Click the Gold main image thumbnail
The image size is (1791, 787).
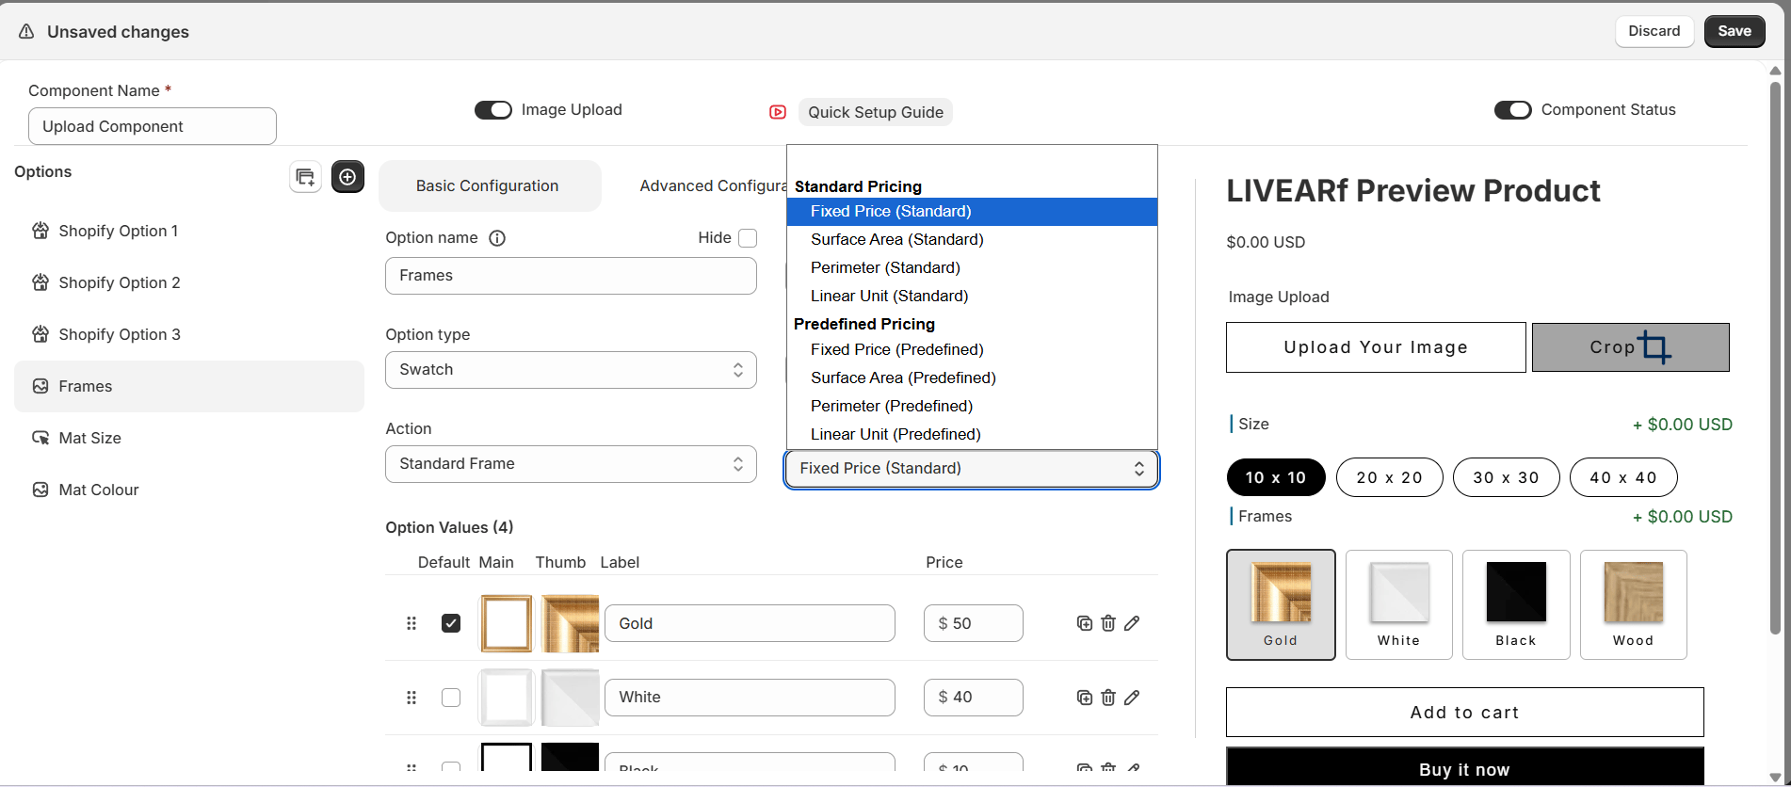click(x=507, y=623)
